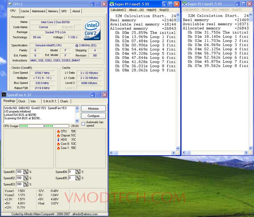The width and height of the screenshot is (254, 217).
Task: Select the CPU tab in CPU-Z
Action: pyautogui.click(x=13, y=11)
